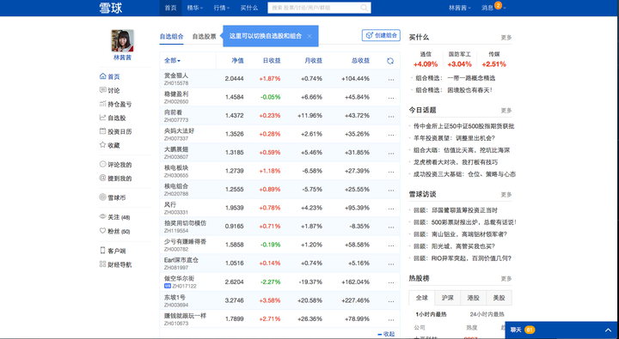Click 更多 next to 今日话题
Viewport: 619px width, 339px height.
[506, 111]
